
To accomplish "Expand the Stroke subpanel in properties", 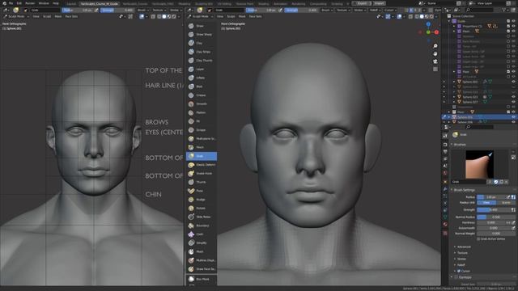I will (x=461, y=259).
